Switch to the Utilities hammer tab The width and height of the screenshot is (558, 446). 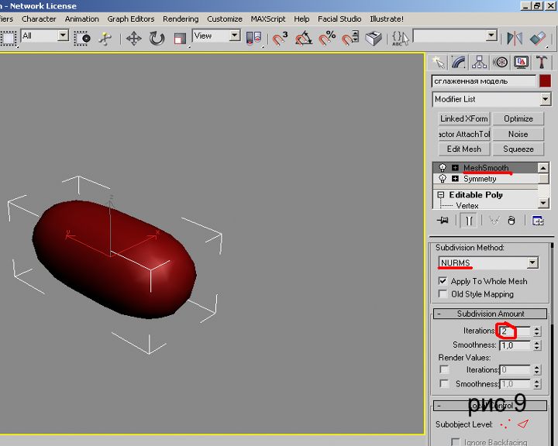[542, 62]
